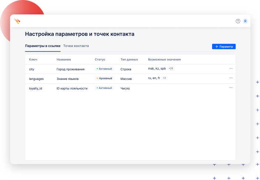The height and width of the screenshot is (180, 260).
Task: Expand the +3 values badge for languages
Action: (164, 78)
